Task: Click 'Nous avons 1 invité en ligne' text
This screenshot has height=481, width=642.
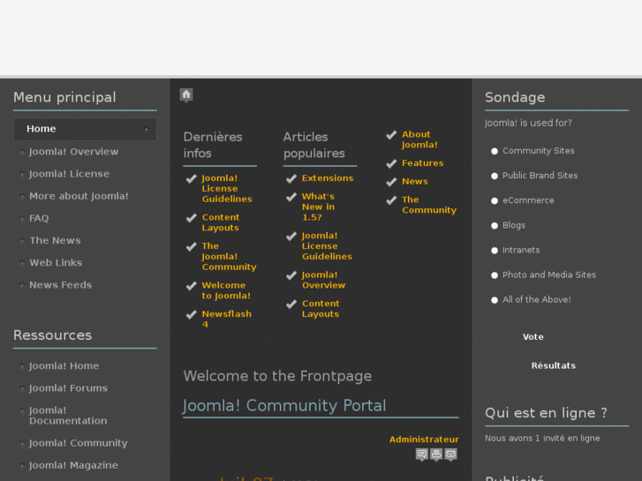Action: pyautogui.click(x=542, y=439)
